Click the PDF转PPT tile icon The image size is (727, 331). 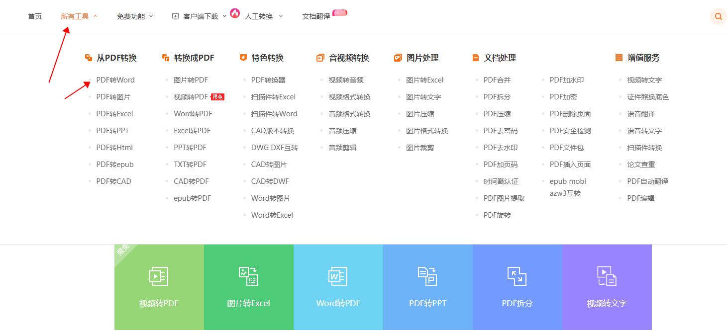point(427,276)
